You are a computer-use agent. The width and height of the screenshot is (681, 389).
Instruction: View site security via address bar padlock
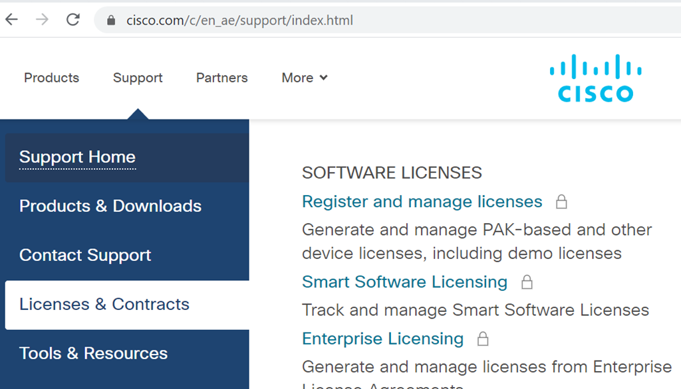[111, 21]
